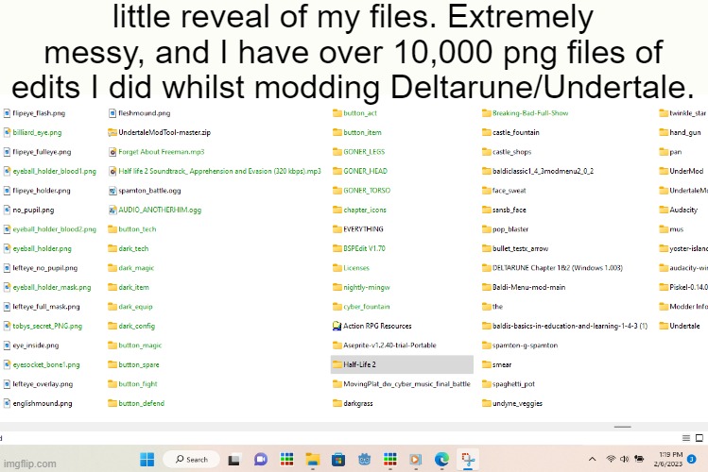
Task: Select the baldiclassic1_4_3modmenu2_0_2 folder
Action: click(x=538, y=171)
